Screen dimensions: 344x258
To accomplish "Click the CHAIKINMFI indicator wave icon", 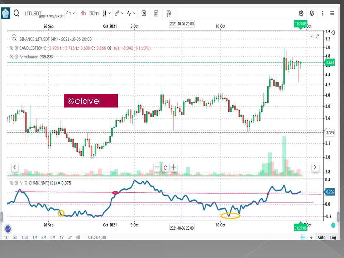I will click(x=21, y=183).
